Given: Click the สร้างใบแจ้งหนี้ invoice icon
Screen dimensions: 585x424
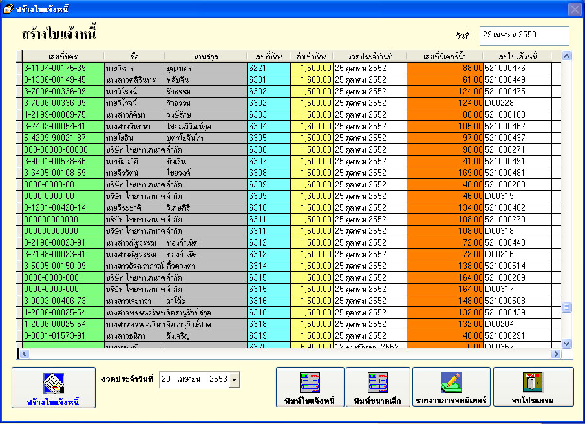Looking at the screenshot, I should [54, 383].
